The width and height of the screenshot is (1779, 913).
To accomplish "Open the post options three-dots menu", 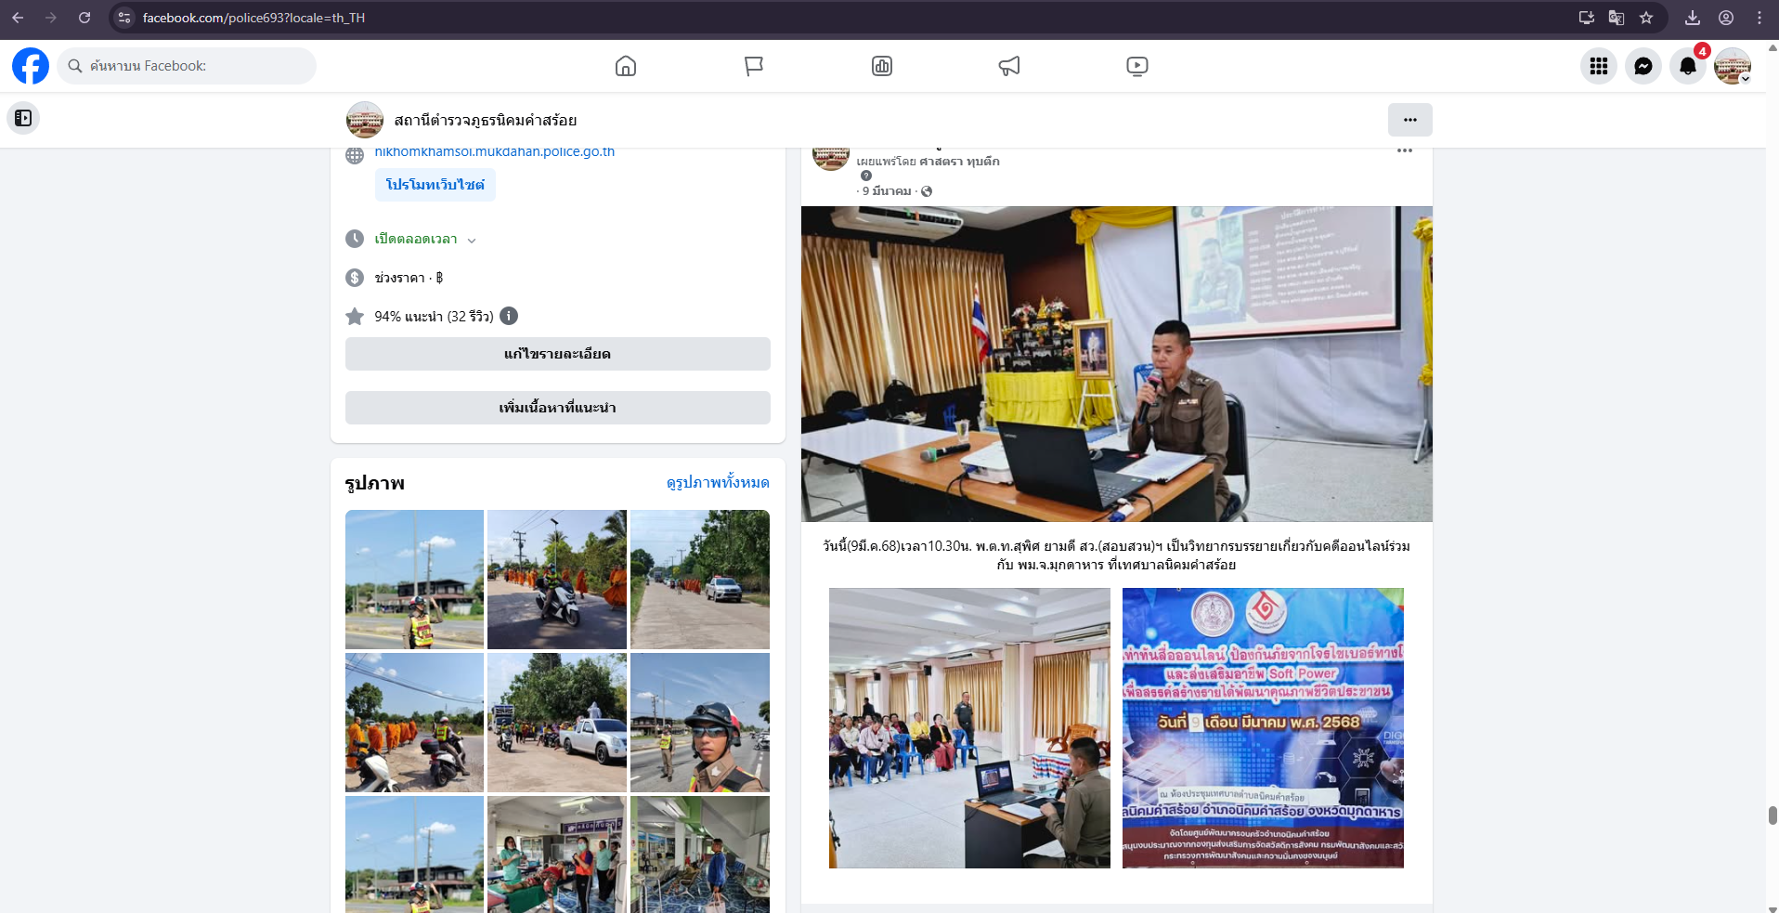I will click(1405, 151).
